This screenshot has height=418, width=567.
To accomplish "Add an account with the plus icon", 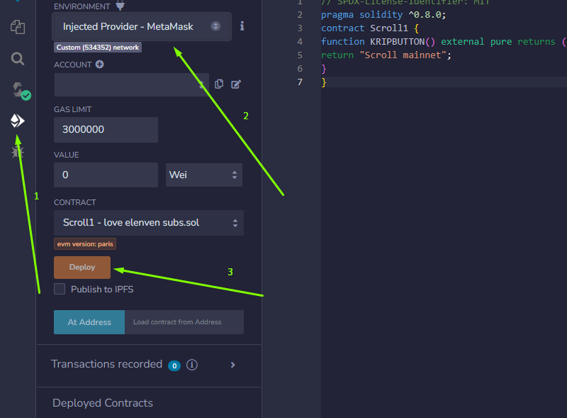I will tap(100, 65).
